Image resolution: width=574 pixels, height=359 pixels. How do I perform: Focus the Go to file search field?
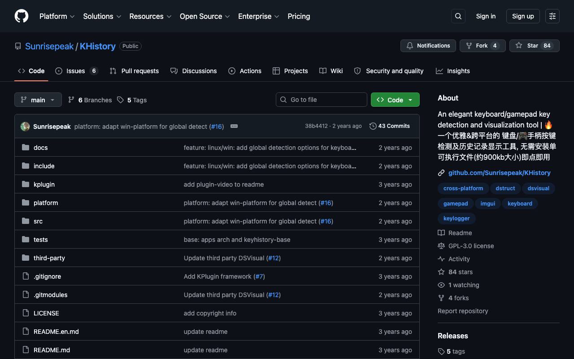(x=322, y=100)
